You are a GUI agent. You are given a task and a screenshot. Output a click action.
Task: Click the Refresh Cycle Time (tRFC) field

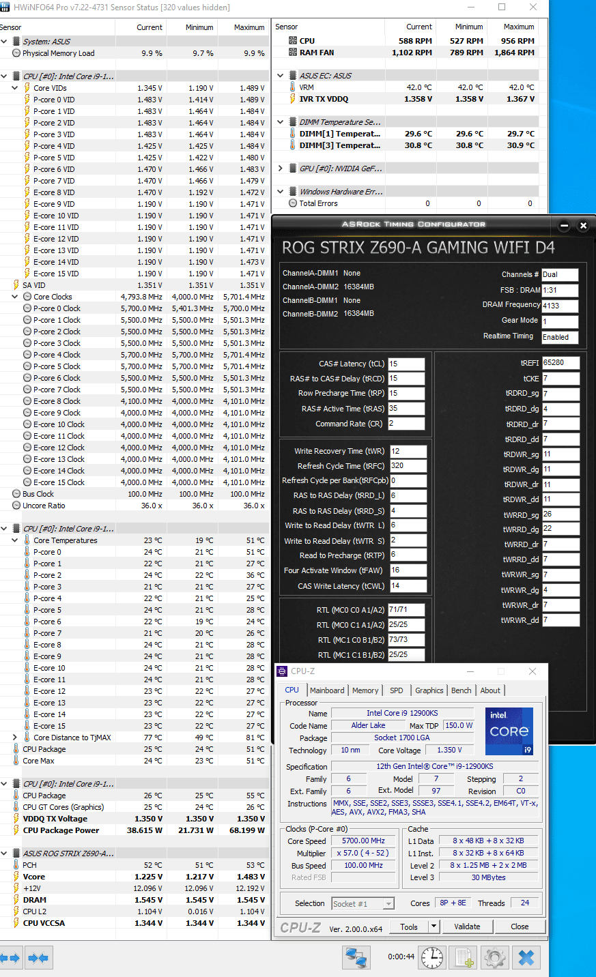click(408, 466)
